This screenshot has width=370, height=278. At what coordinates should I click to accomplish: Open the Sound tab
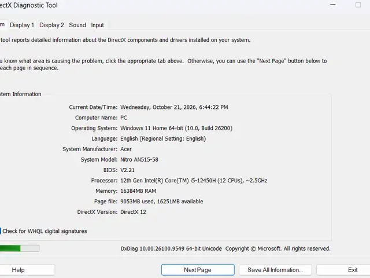pos(77,25)
